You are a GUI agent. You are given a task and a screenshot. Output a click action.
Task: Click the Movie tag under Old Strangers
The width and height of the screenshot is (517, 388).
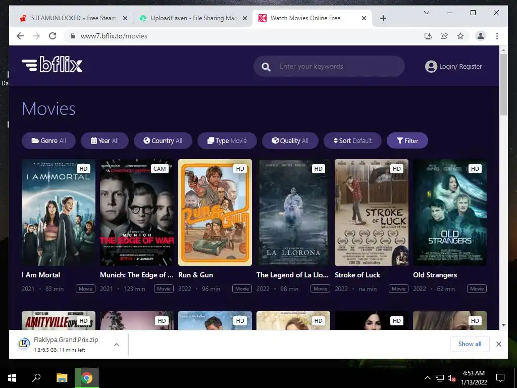[x=477, y=288]
